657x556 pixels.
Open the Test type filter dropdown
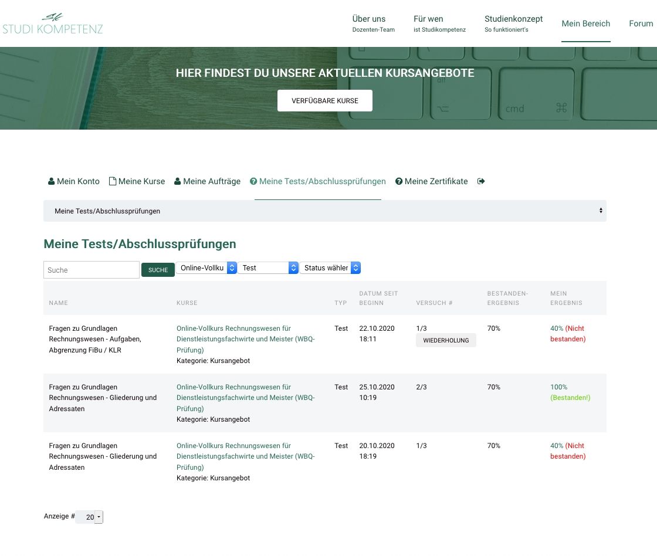268,267
